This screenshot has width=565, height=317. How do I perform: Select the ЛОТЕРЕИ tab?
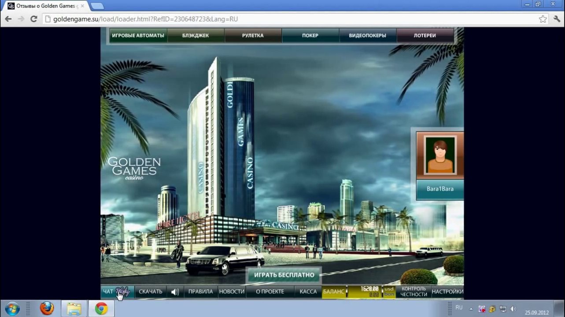click(x=425, y=36)
